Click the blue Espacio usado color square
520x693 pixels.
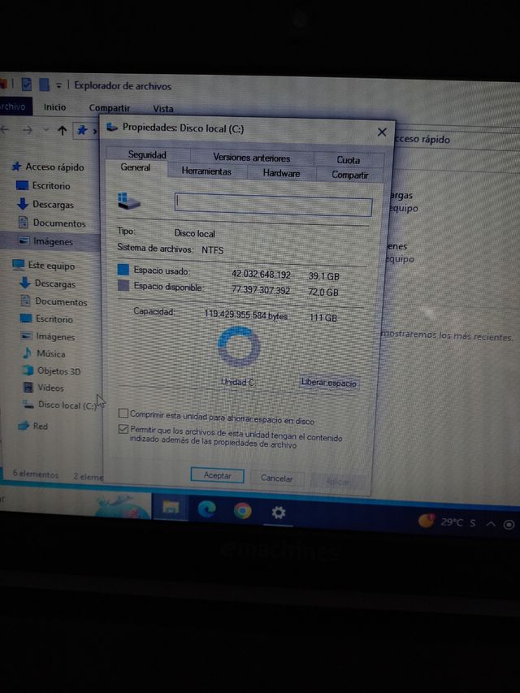(123, 269)
